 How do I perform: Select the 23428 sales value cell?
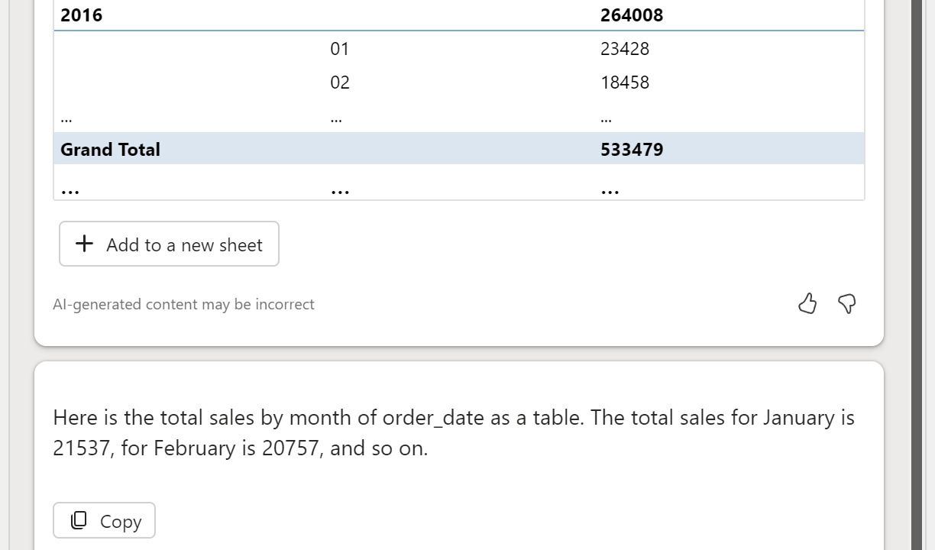625,49
